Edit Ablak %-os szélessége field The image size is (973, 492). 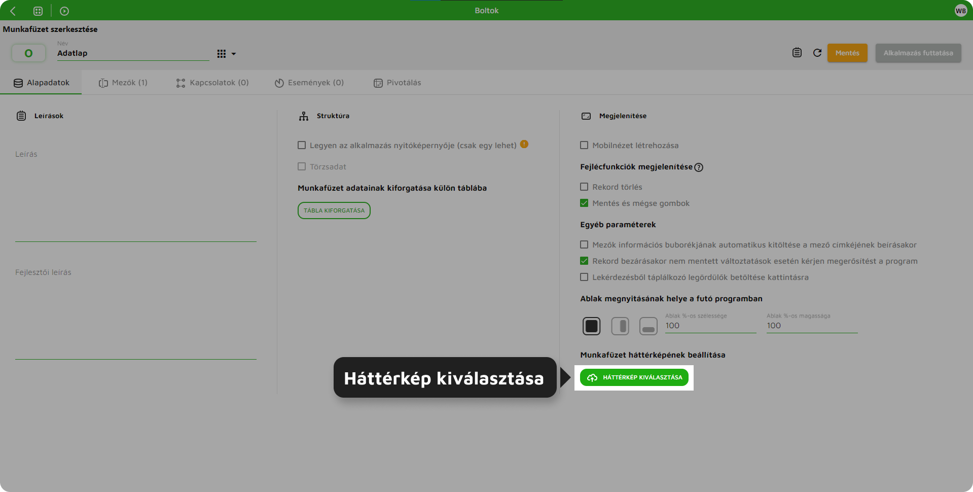710,326
